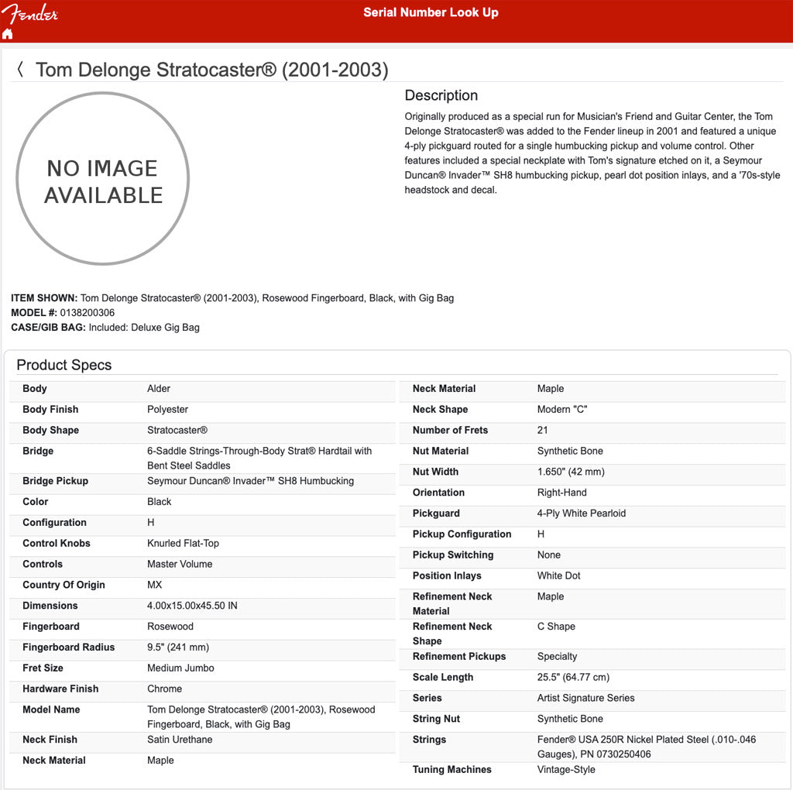Select the "C Shape" refinement neck value
Screen dimensions: 793x790
(x=556, y=626)
